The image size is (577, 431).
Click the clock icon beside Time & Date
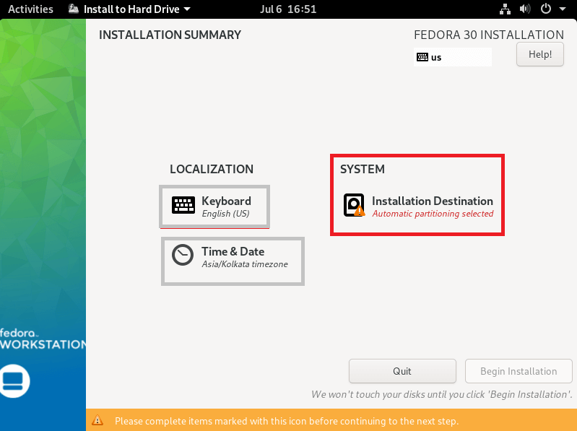183,255
